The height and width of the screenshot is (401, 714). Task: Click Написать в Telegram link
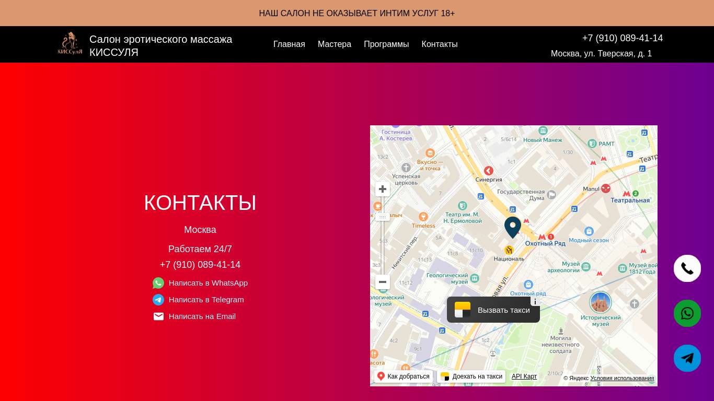pyautogui.click(x=206, y=300)
